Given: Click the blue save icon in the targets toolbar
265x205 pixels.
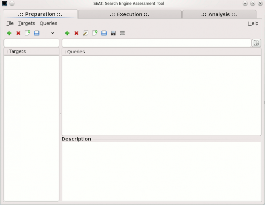Looking at the screenshot, I should coord(37,33).
